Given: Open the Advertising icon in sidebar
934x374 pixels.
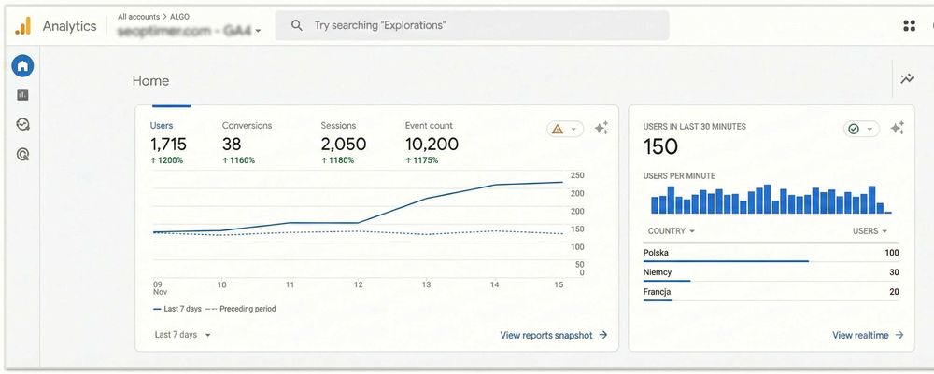Looking at the screenshot, I should click(22, 154).
